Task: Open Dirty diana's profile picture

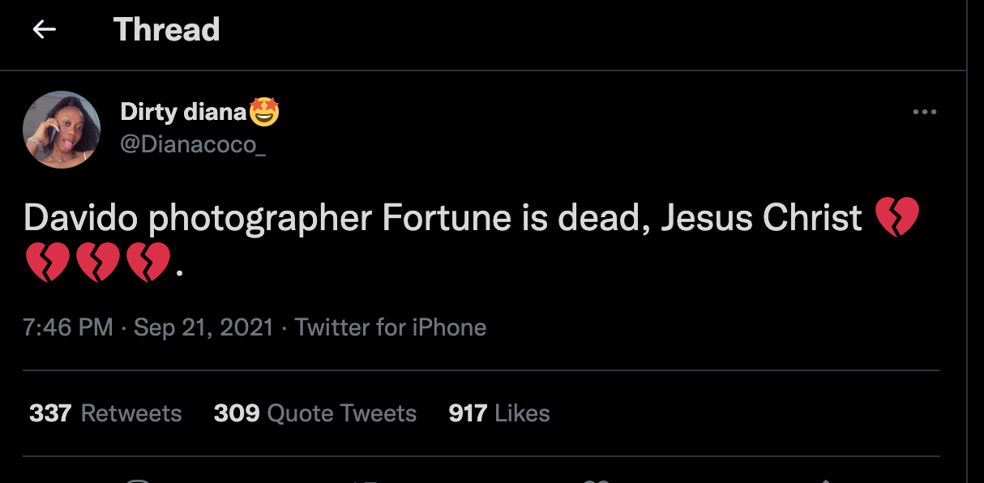Action: [x=62, y=130]
